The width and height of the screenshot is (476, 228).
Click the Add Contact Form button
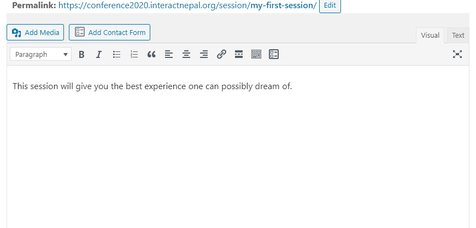tap(110, 32)
